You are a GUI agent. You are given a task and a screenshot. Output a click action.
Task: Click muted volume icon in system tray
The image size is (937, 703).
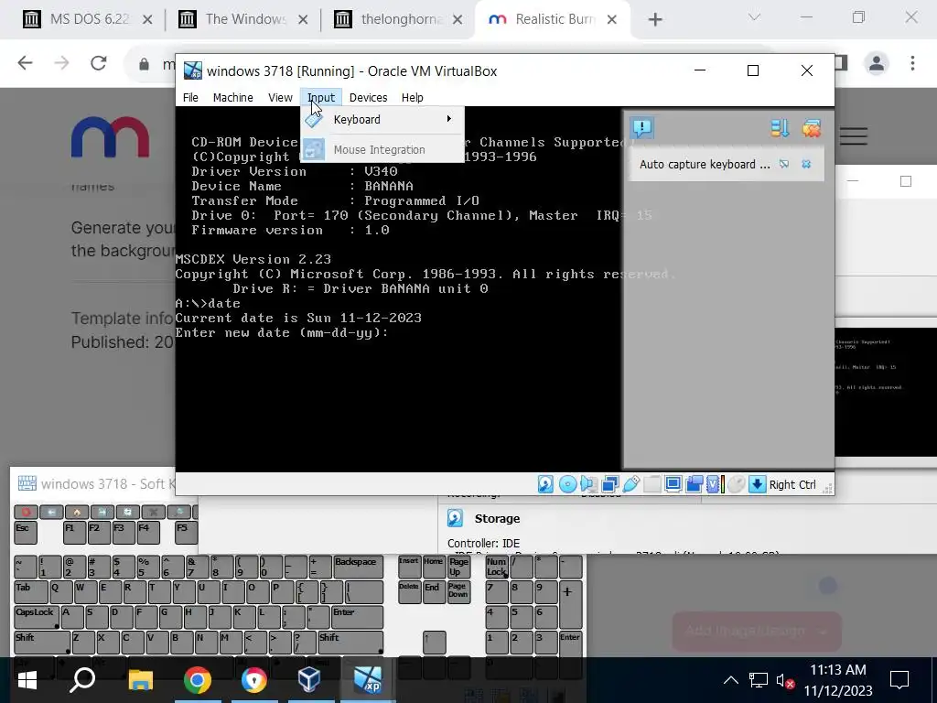(x=785, y=680)
